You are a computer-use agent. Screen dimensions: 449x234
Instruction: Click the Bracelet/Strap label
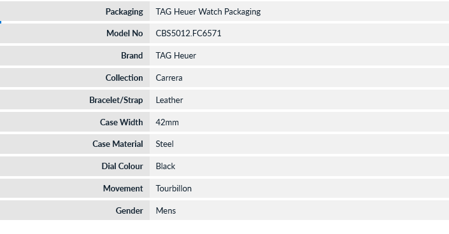point(116,100)
